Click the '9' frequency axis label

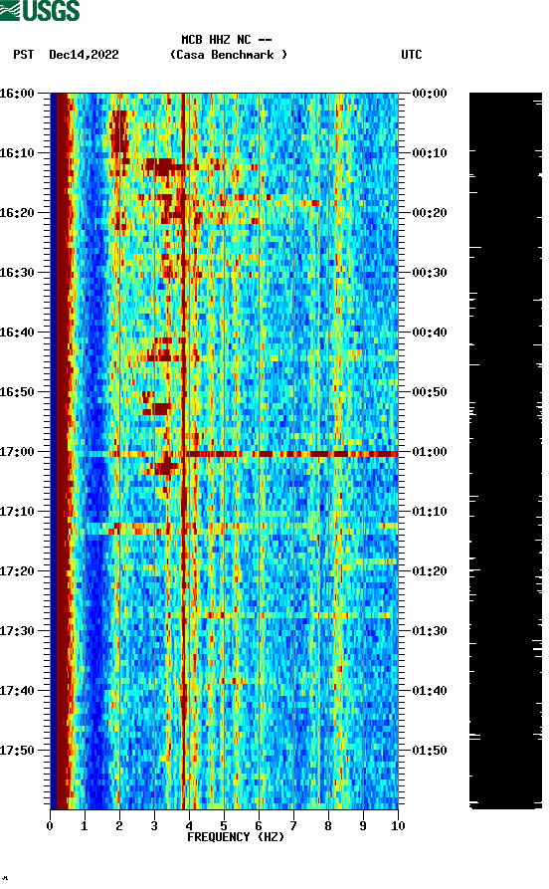363,826
